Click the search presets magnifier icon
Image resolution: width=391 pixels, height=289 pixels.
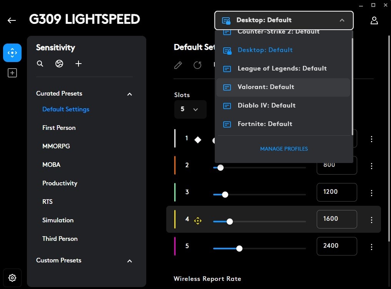[40, 64]
